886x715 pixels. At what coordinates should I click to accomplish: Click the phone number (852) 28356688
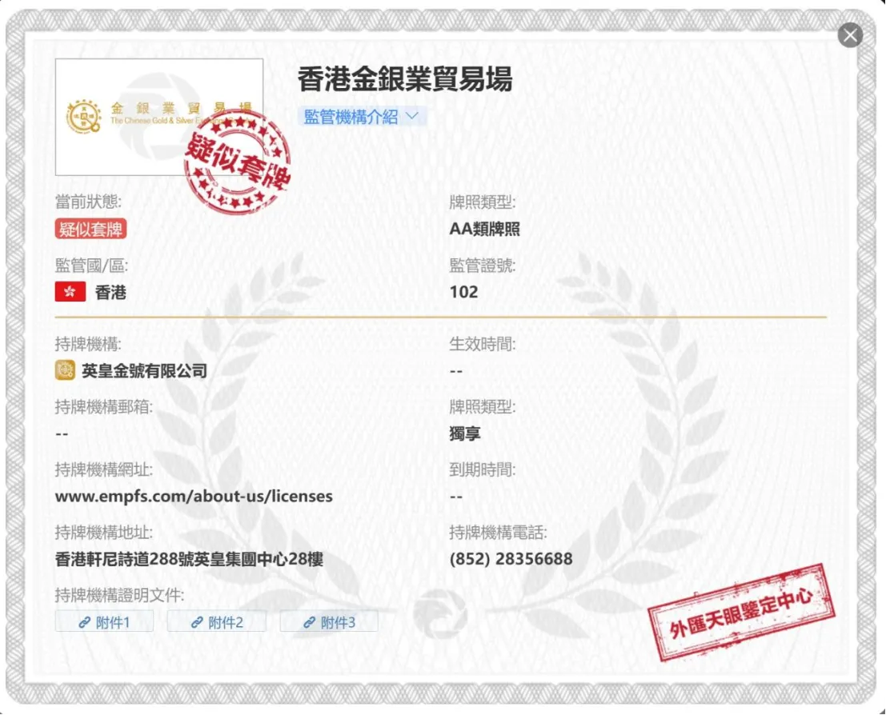tap(511, 558)
